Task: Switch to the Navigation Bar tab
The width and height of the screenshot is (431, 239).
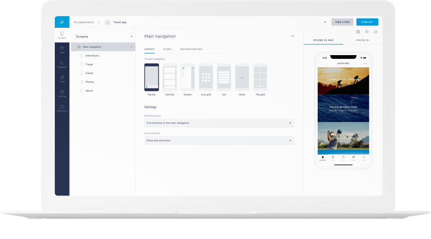Action: coord(191,49)
